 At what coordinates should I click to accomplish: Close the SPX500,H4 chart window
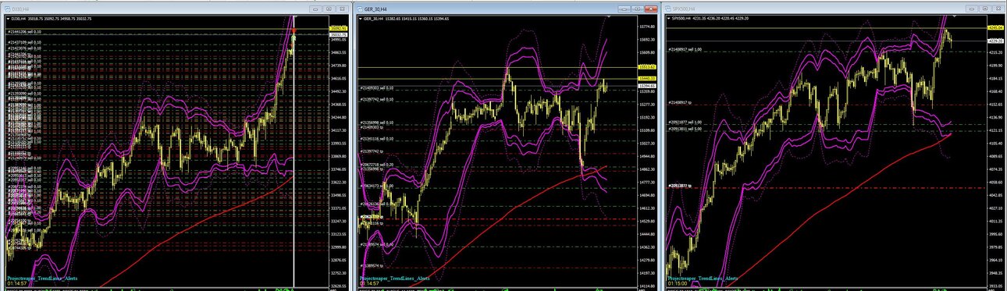[999, 9]
